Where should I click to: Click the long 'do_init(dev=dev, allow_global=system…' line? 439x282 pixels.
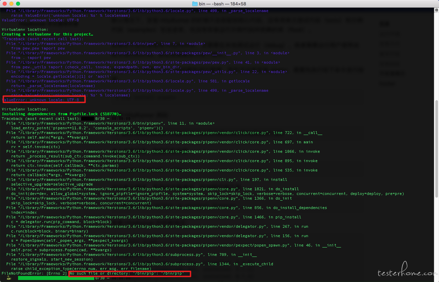pyautogui.click(x=208, y=194)
